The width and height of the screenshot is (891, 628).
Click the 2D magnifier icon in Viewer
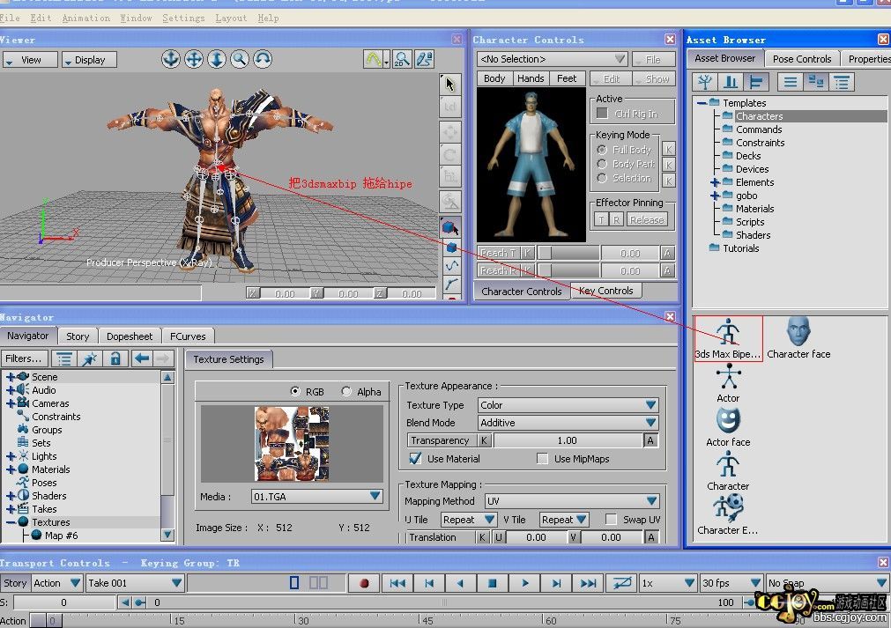402,59
